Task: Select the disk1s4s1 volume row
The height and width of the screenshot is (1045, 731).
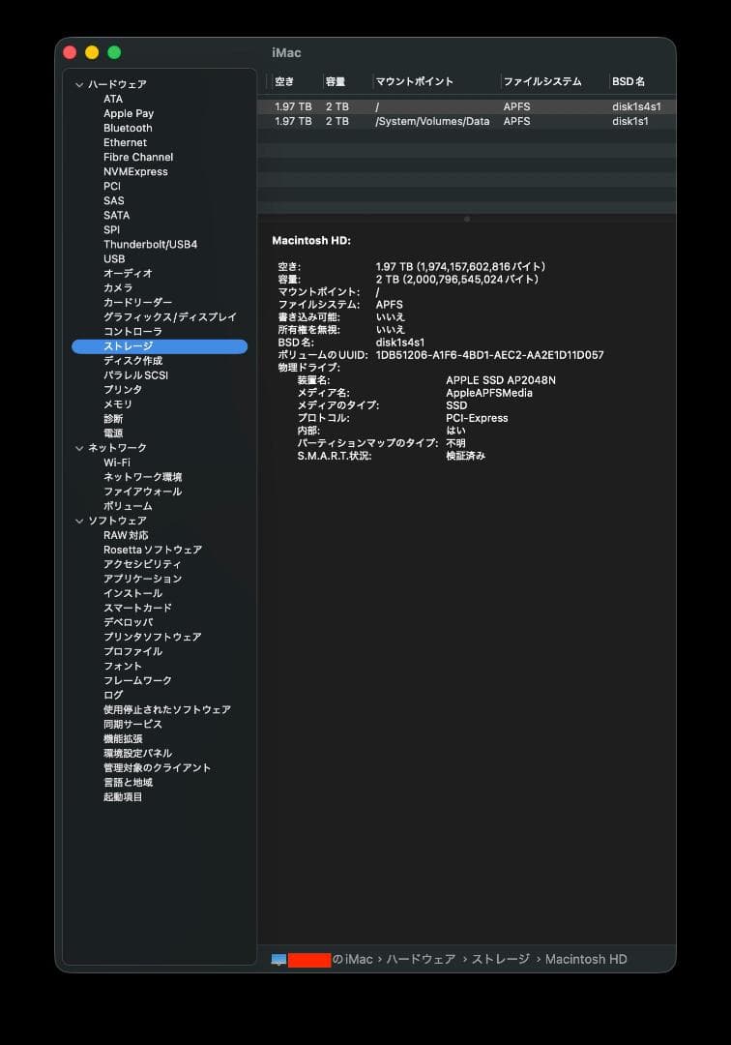Action: [x=467, y=106]
